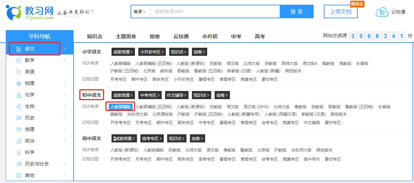
Task: Expand the 物理 row chevron arrow
Action: pos(65,83)
